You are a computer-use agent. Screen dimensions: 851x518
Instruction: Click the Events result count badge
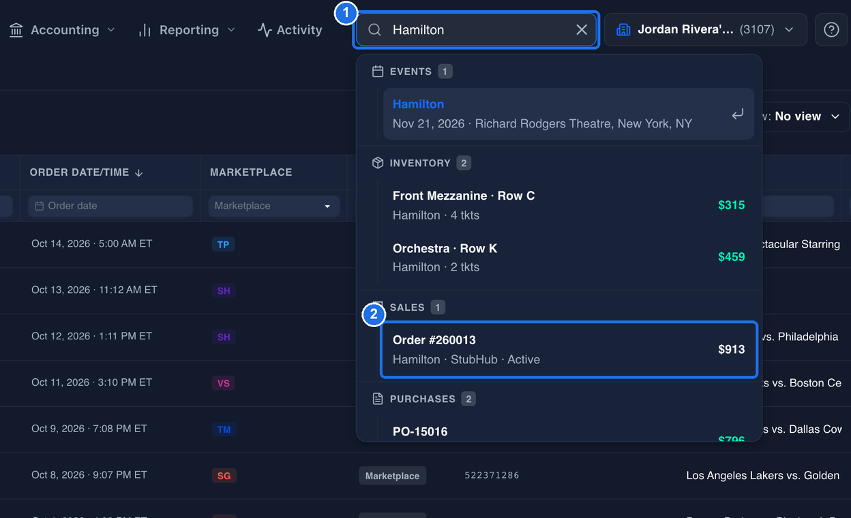445,72
